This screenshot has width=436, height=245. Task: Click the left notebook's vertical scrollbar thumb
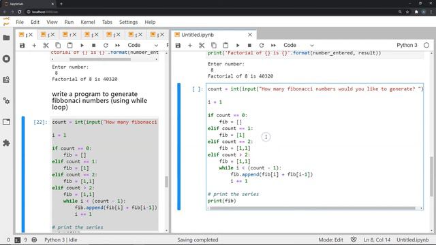[166, 182]
